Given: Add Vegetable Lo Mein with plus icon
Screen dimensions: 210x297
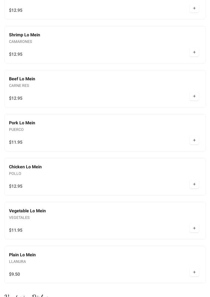Looking at the screenshot, I should pyautogui.click(x=194, y=228).
